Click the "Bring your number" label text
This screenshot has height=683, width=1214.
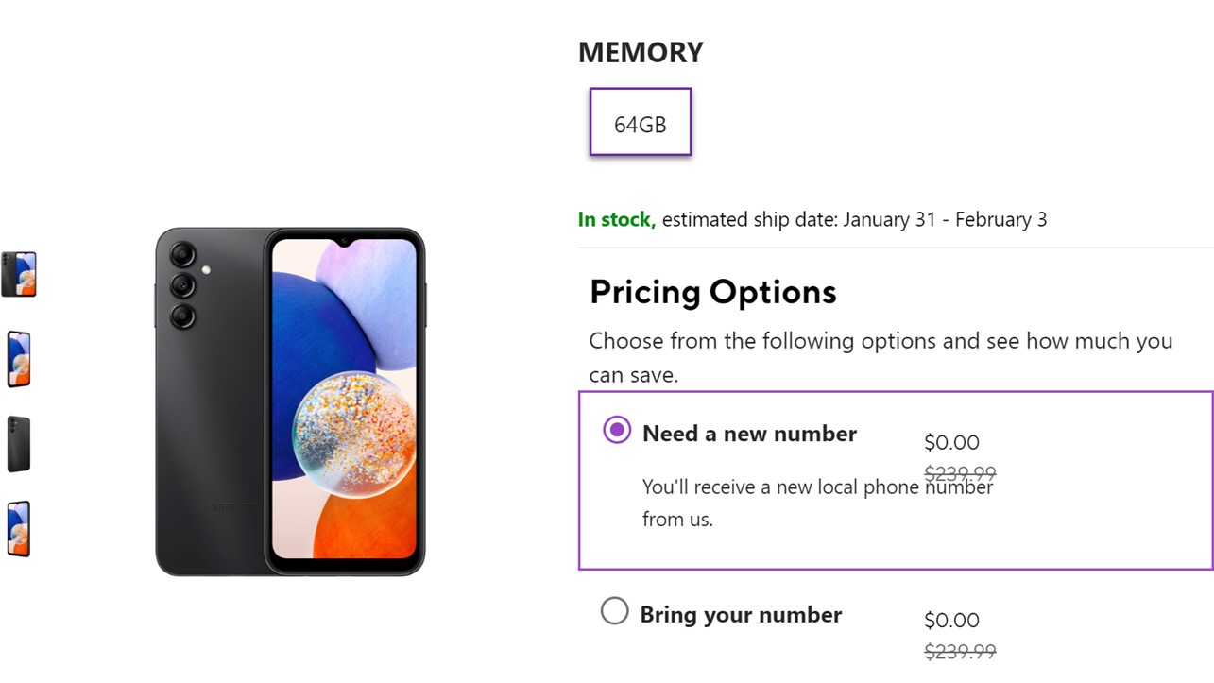tap(741, 615)
